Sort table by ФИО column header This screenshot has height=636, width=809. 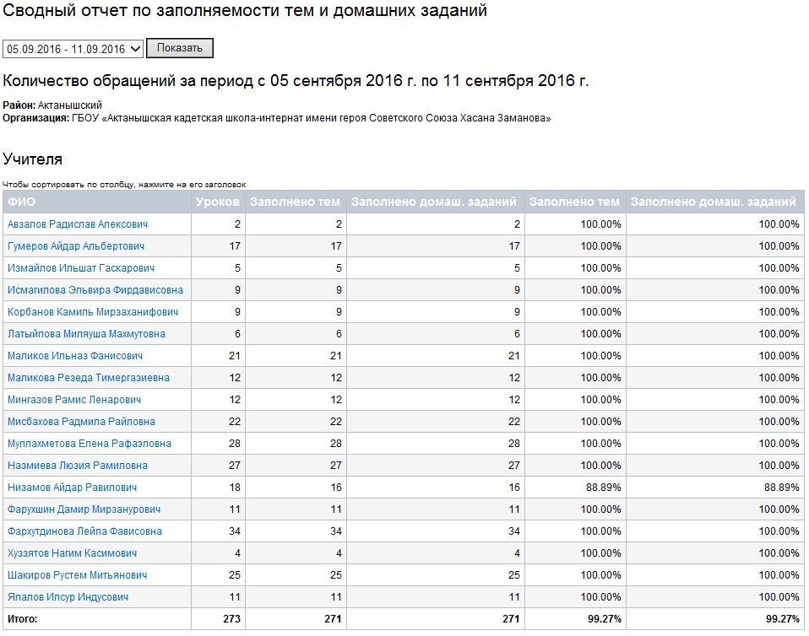tap(22, 202)
